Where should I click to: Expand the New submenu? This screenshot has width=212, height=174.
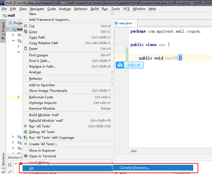click(x=68, y=14)
